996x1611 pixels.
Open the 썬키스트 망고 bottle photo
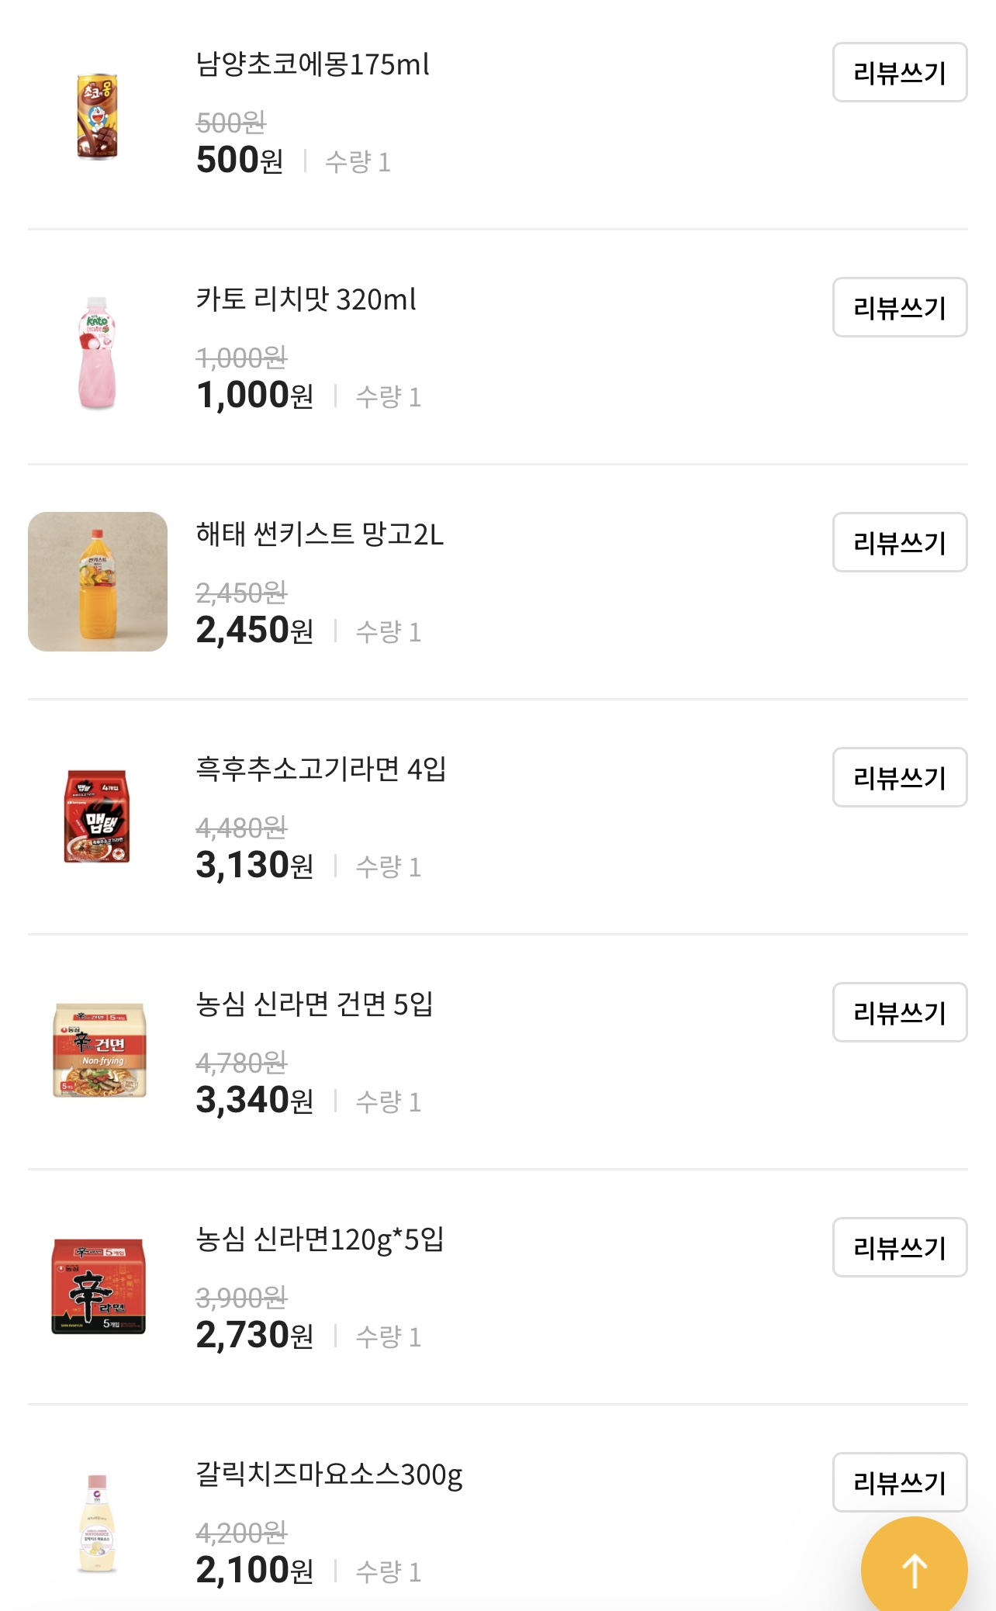[98, 582]
